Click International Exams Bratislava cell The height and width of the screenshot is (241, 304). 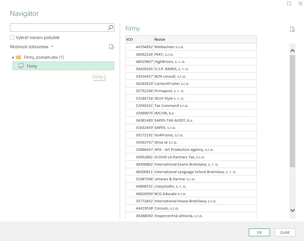[x=205, y=164]
